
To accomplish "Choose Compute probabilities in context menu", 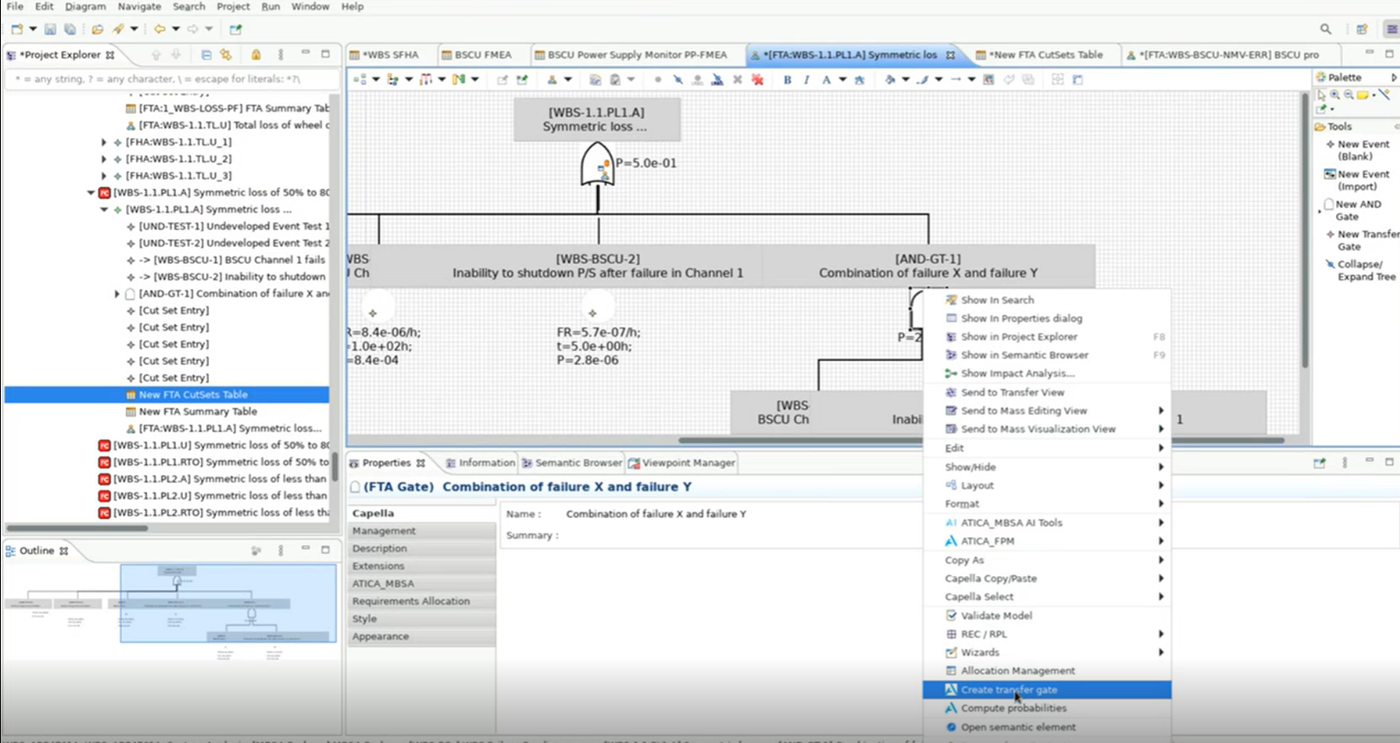I will (1047, 708).
